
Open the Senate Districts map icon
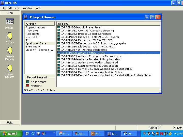(10, 50)
